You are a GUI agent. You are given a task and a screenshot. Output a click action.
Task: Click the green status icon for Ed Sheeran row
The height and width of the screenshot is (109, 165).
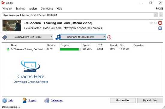pyautogui.click(x=8, y=49)
